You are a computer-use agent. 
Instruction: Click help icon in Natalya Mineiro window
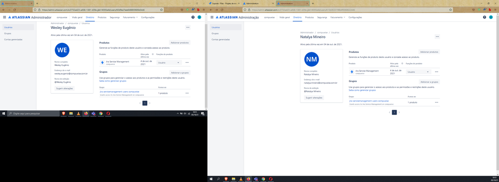pos(485,17)
